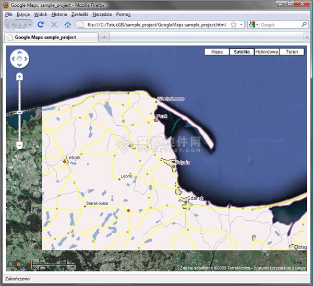
Task: Click the search magnifier icon
Action: pyautogui.click(x=304, y=25)
